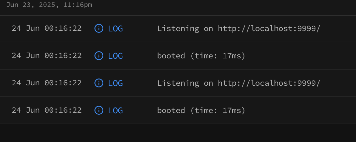Select the LOG label in the second row

point(115,56)
